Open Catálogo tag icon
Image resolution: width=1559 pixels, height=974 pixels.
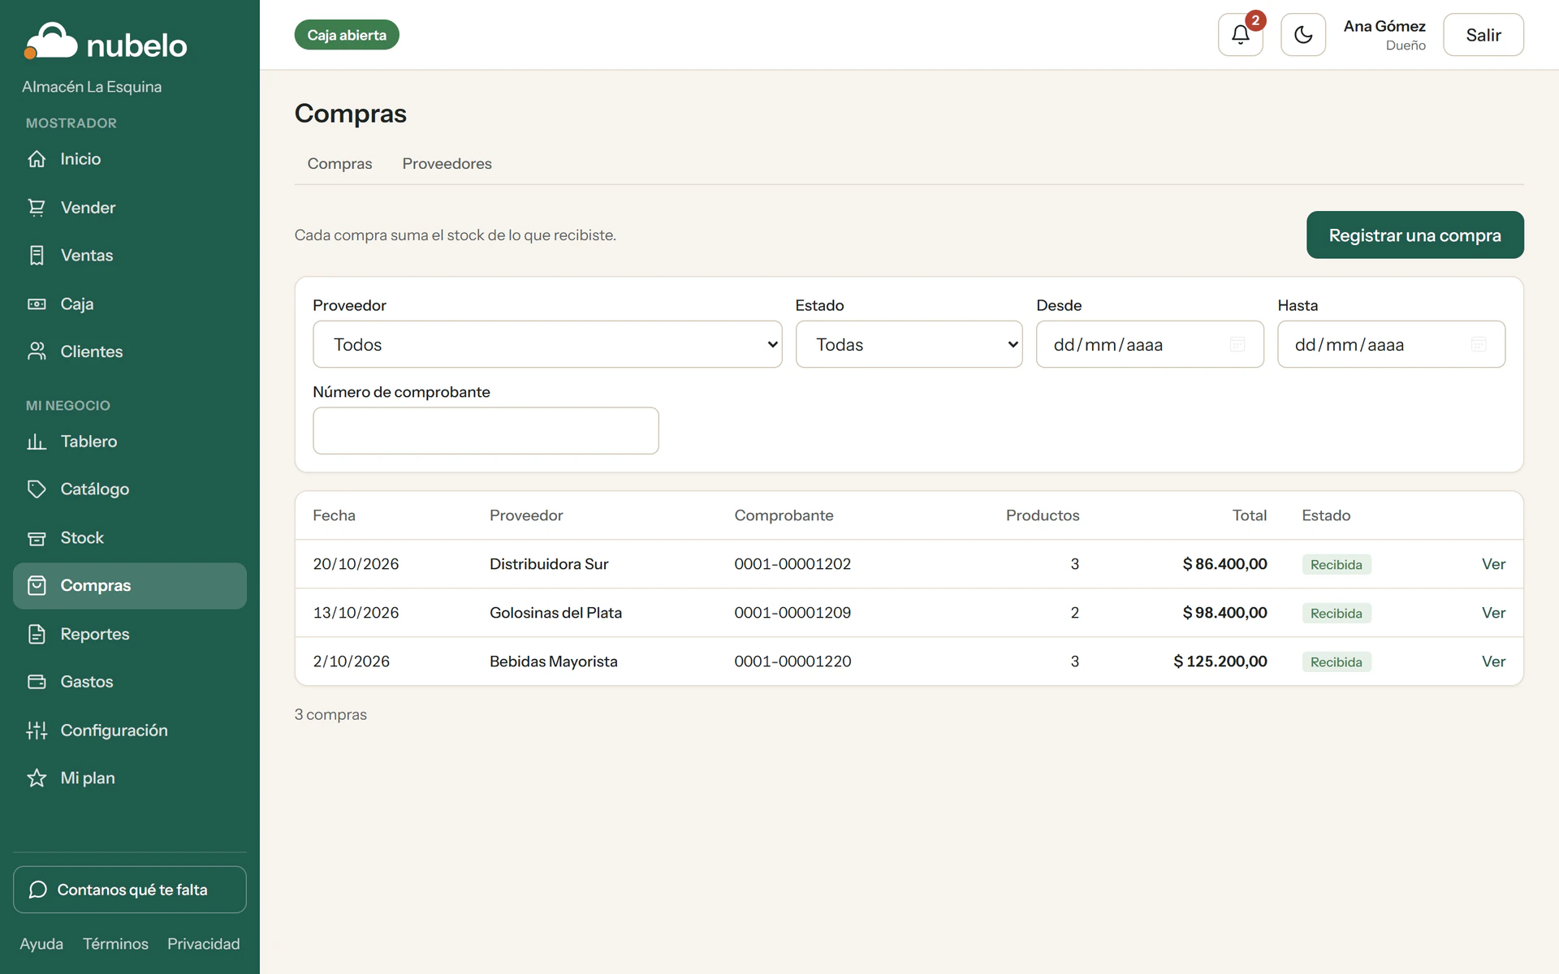coord(37,489)
